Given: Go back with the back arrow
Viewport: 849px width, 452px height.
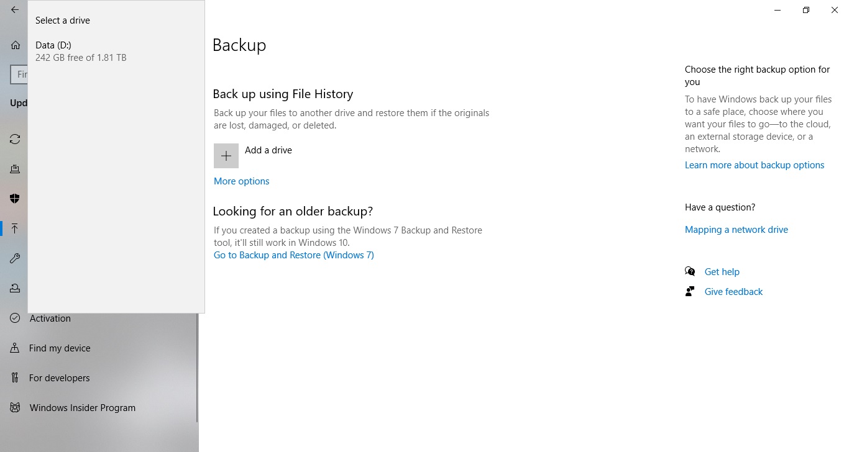Looking at the screenshot, I should (15, 10).
